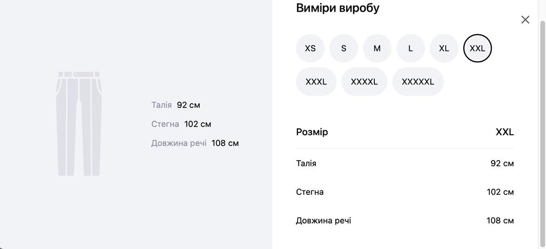Select the L size chip
Image resolution: width=546 pixels, height=249 pixels.
411,48
